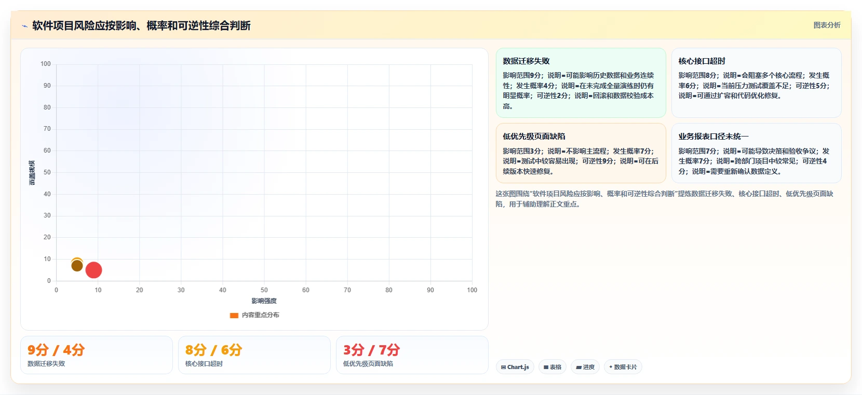862x395 pixels.
Task: Click the sparkle icon in 数据卡片 tag
Action: 611,367
